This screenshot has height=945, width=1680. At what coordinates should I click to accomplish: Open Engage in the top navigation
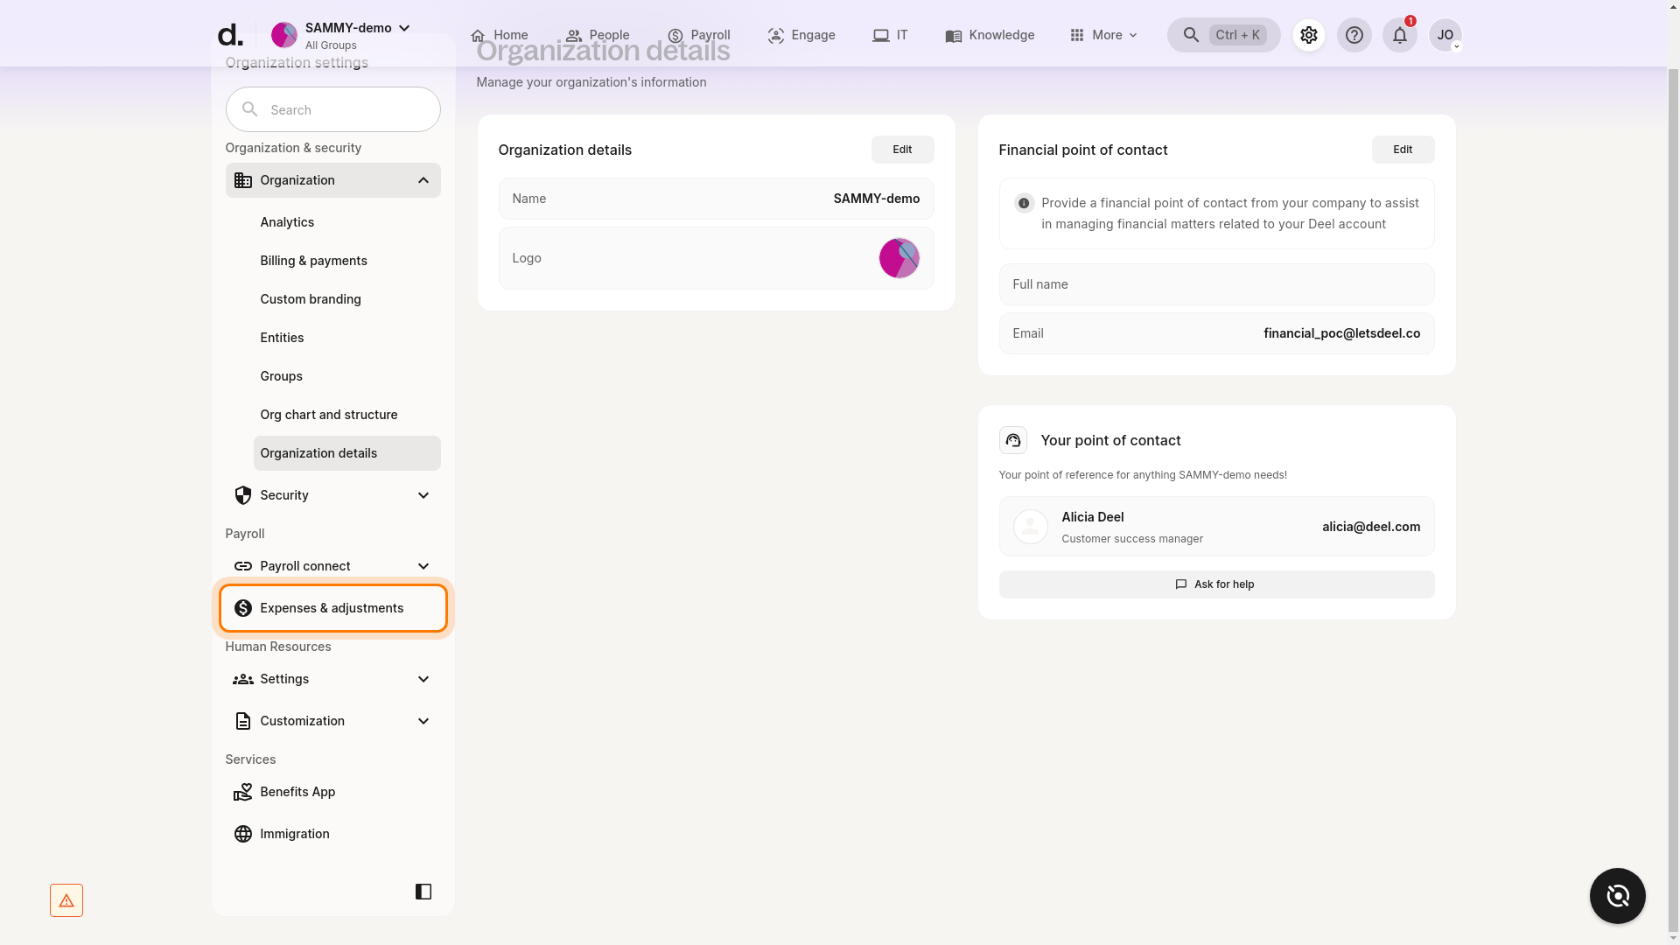801,35
